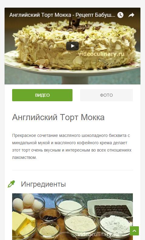Click the green dropper icon beside Ингредиенты
Screen dimensions: 145x240
pyautogui.click(x=12, y=184)
